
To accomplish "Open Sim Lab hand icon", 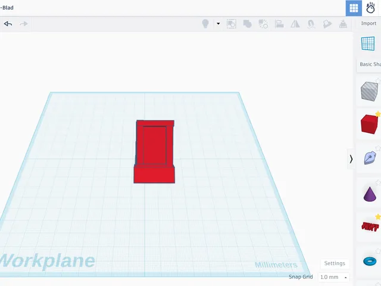I will click(x=370, y=8).
